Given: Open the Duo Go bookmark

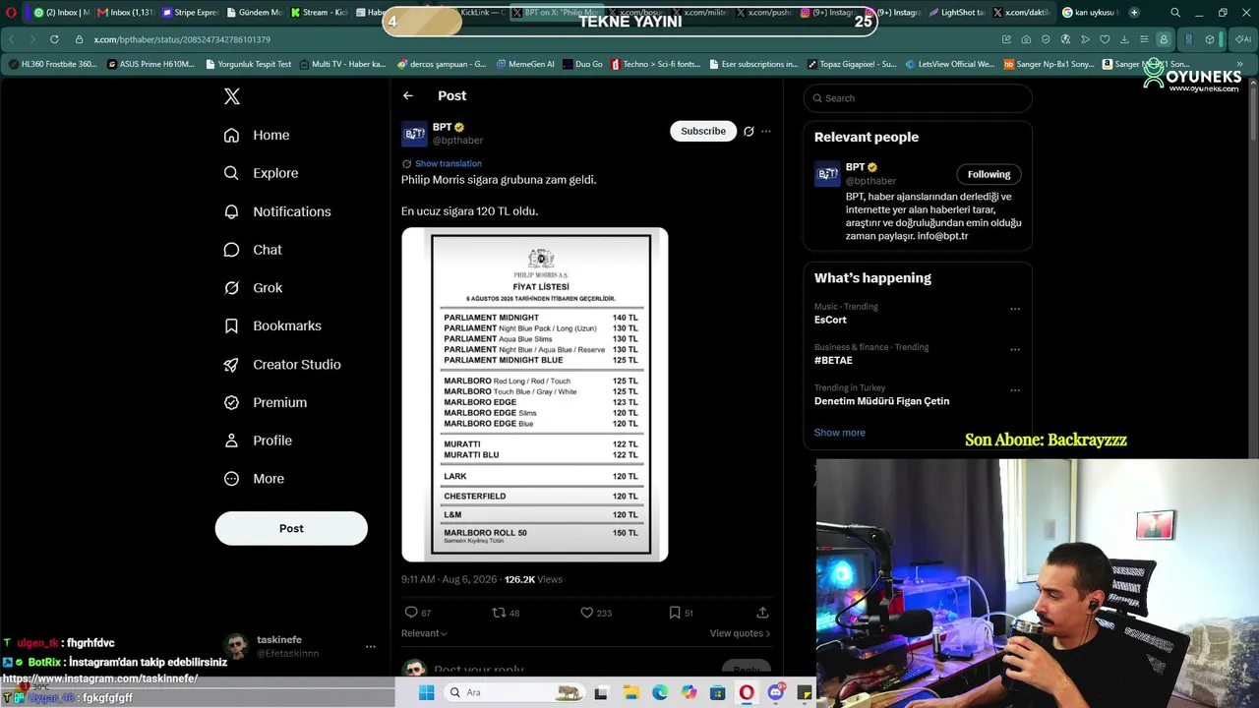Looking at the screenshot, I should [582, 64].
